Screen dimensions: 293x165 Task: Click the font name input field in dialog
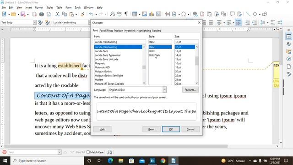120,42
